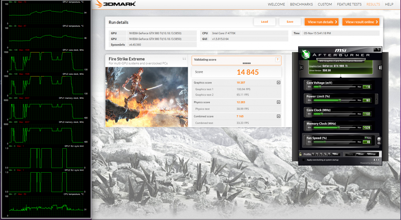This screenshot has width=401, height=220.
Task: Collapse the Combined score section
Action: pyautogui.click(x=278, y=116)
